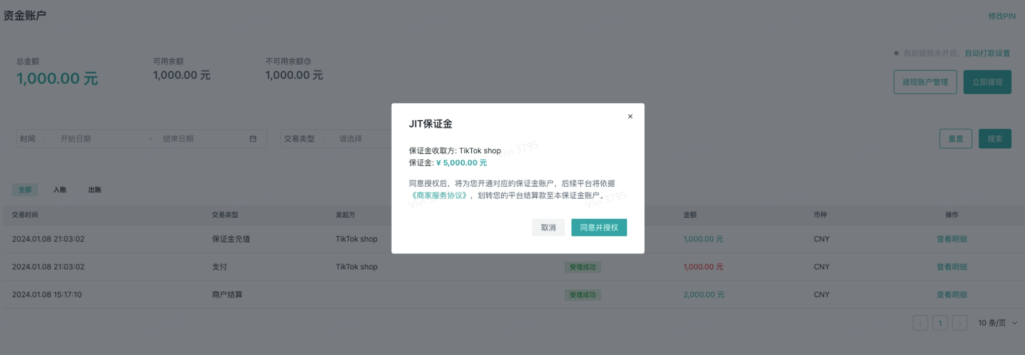Screen dimensions: 1025x355
Task: Click the 取消 button in the dialog
Action: (548, 227)
